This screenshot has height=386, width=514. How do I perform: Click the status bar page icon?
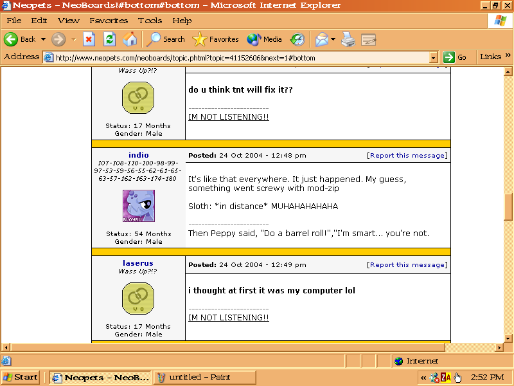click(6, 361)
